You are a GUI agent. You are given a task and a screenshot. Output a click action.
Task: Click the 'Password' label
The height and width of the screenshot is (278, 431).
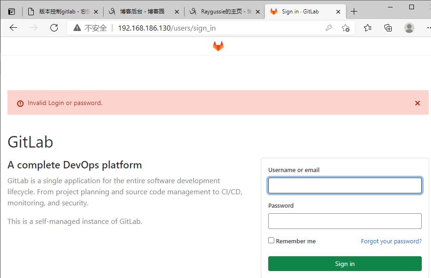(281, 206)
